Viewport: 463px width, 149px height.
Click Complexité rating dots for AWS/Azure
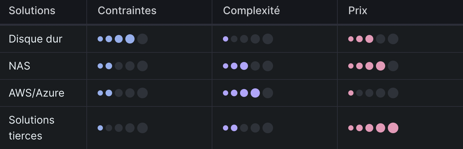248,93
